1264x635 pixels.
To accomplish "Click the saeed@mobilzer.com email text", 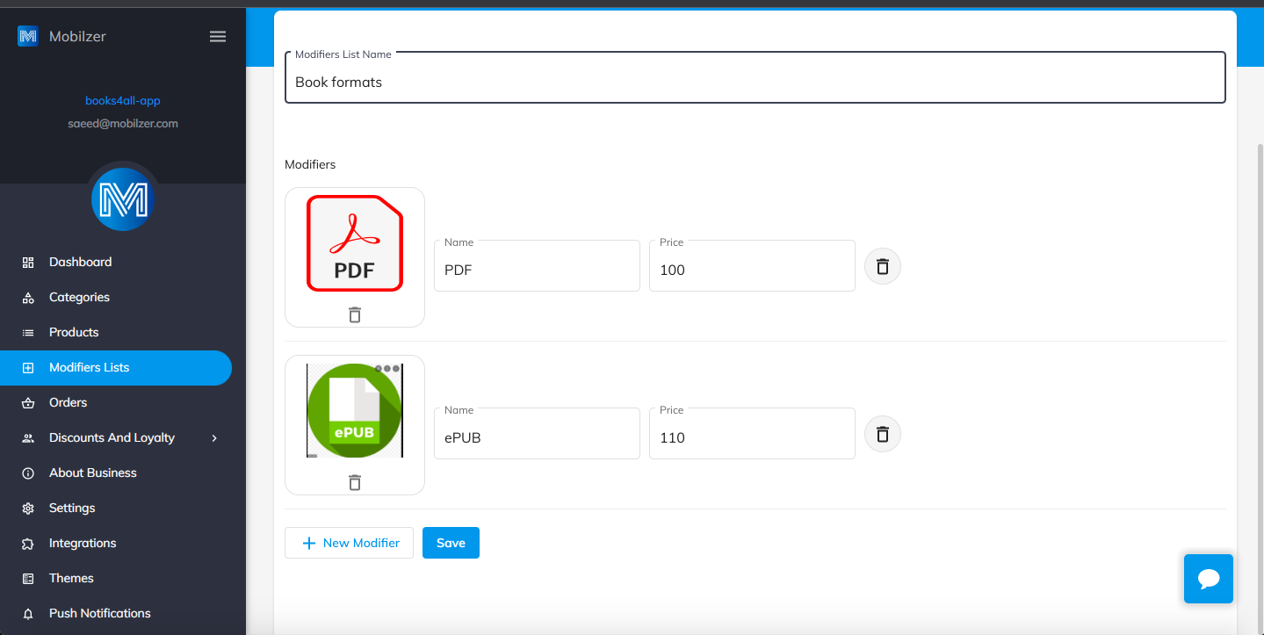I will tap(123, 124).
